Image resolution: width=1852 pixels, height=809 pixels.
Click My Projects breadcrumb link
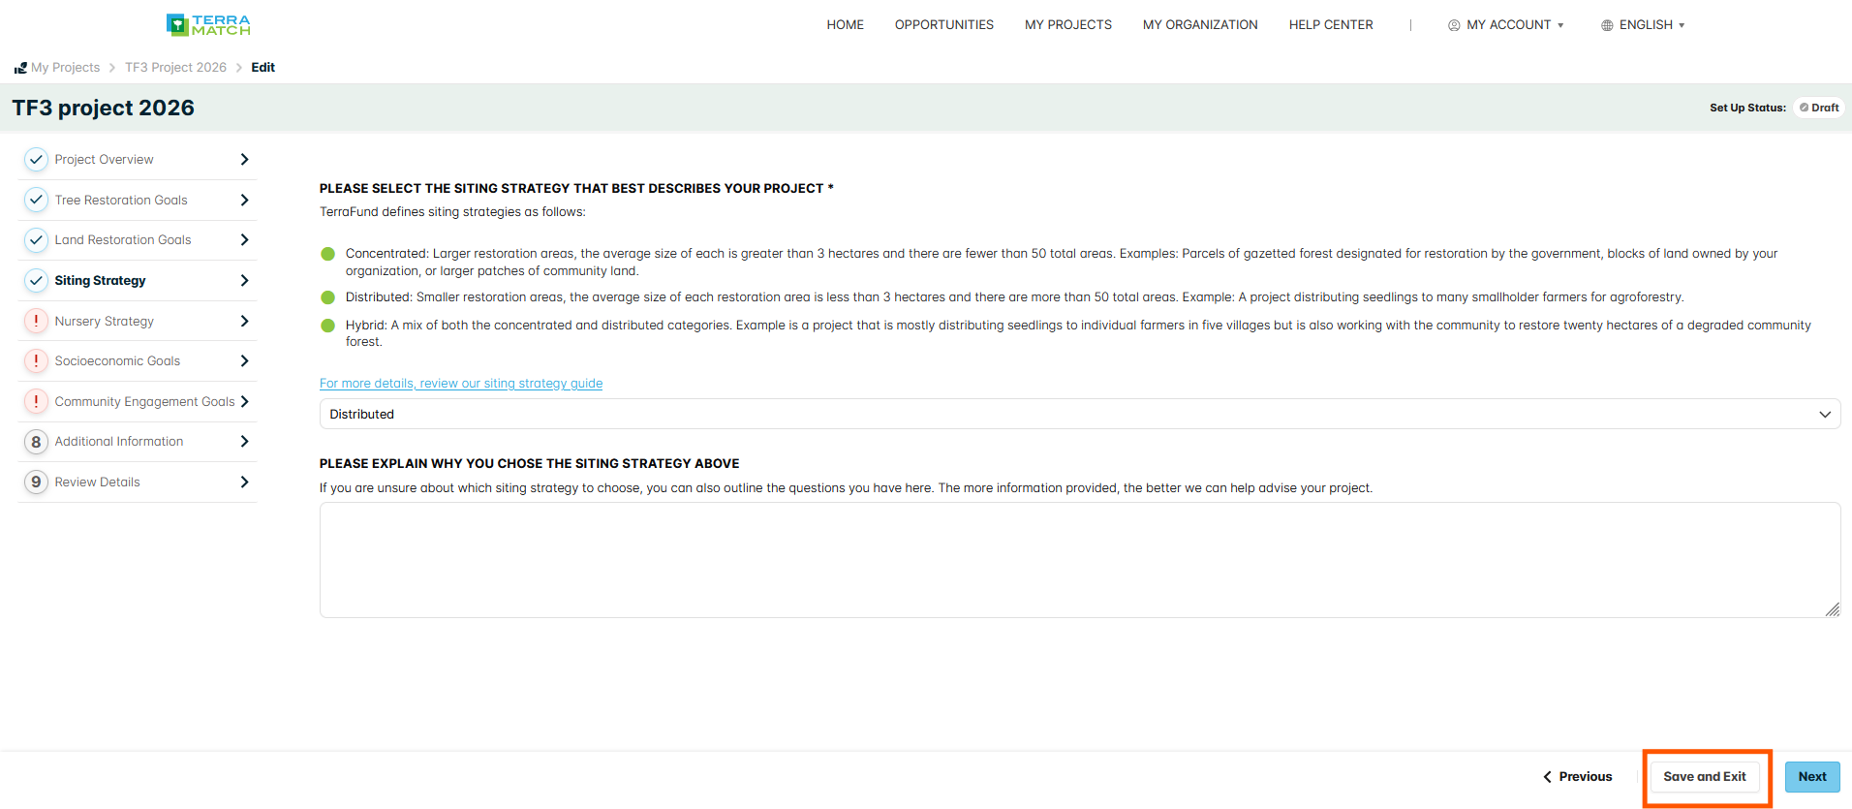(x=65, y=68)
